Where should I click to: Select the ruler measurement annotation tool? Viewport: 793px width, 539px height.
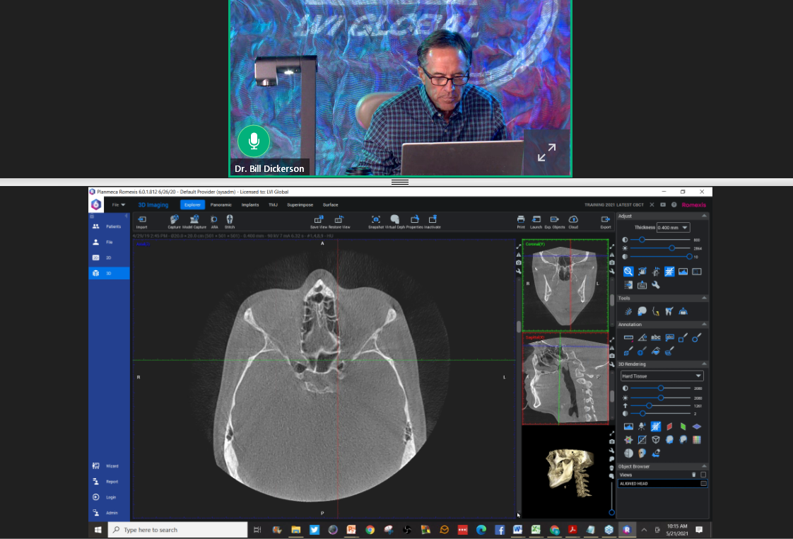[628, 337]
